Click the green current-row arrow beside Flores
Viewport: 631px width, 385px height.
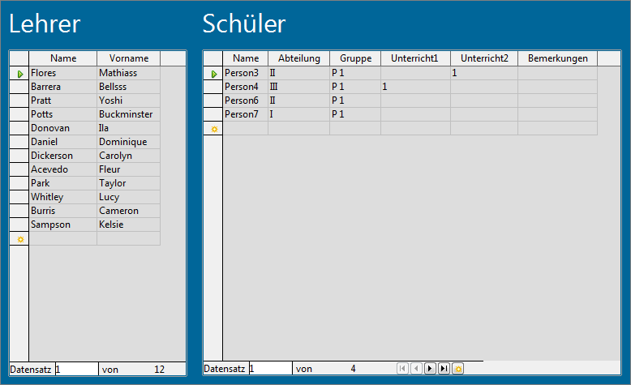19,74
